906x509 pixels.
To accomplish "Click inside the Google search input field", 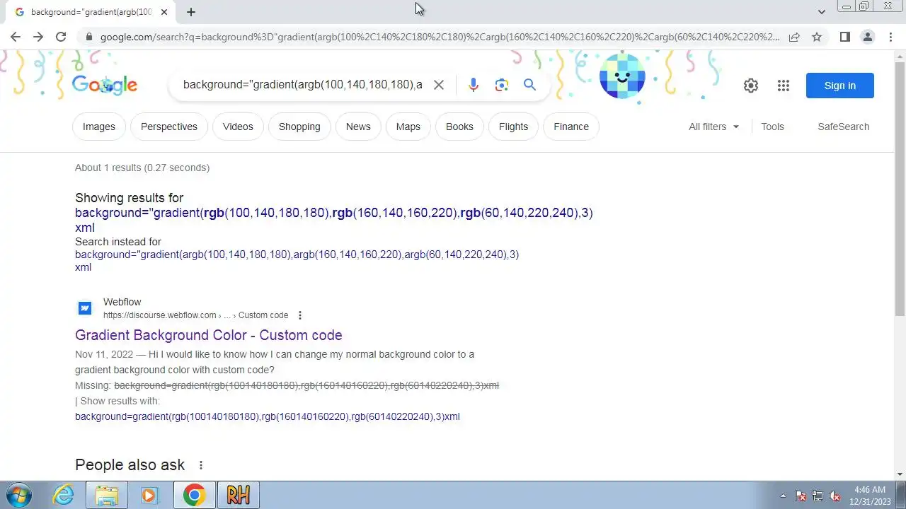I will 302,85.
